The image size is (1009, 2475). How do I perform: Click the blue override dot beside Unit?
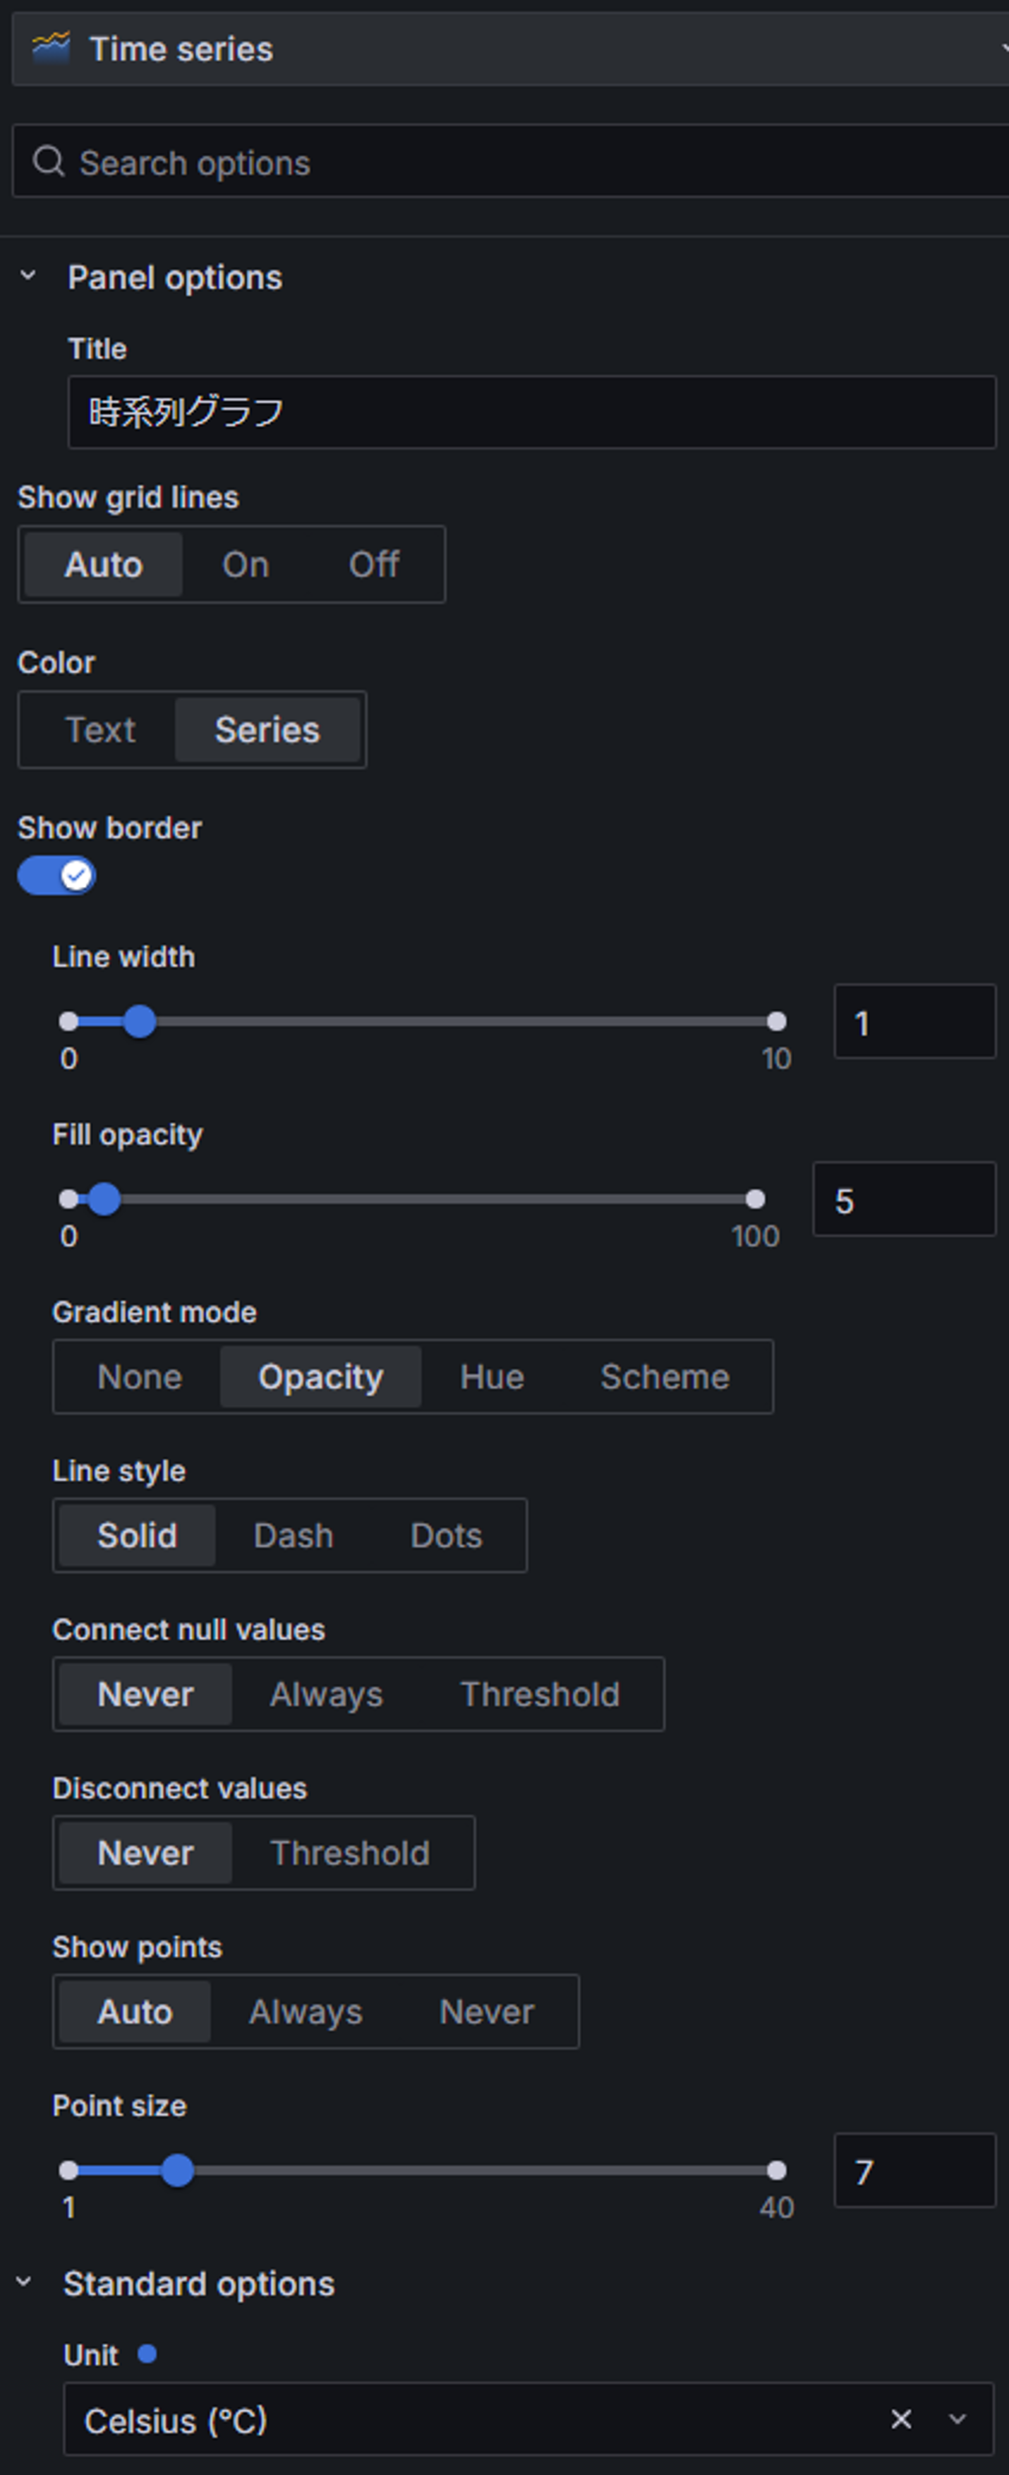147,2353
